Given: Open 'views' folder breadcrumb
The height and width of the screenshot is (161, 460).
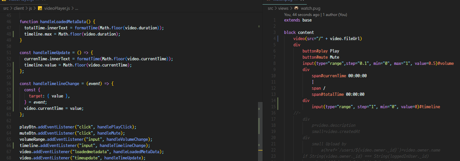Looking at the screenshot, I should (284, 8).
